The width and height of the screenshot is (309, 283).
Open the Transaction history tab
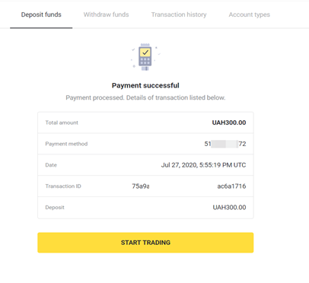tap(179, 14)
